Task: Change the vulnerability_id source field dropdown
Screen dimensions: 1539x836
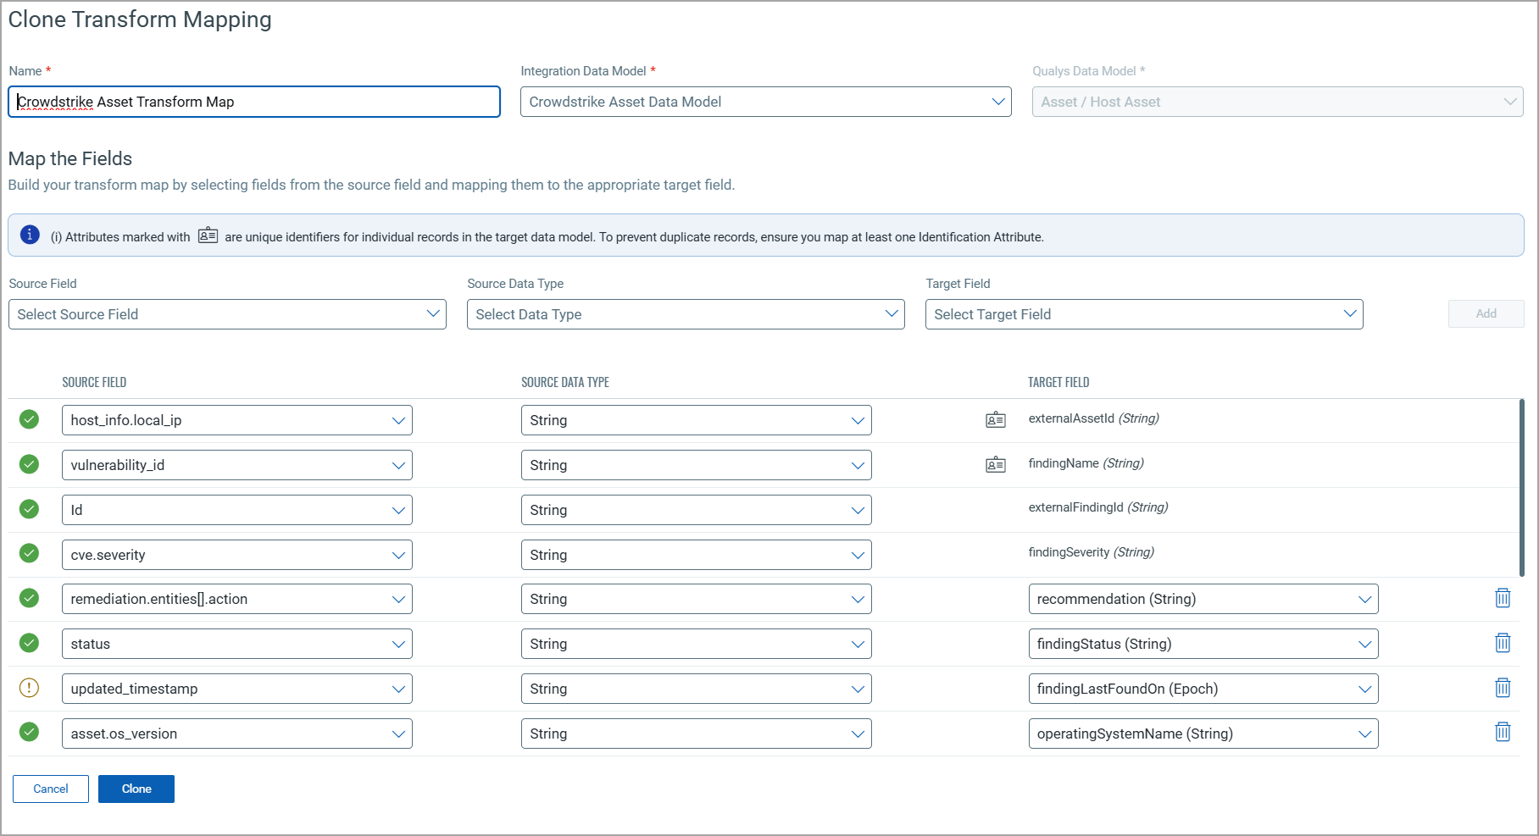Action: (x=236, y=465)
